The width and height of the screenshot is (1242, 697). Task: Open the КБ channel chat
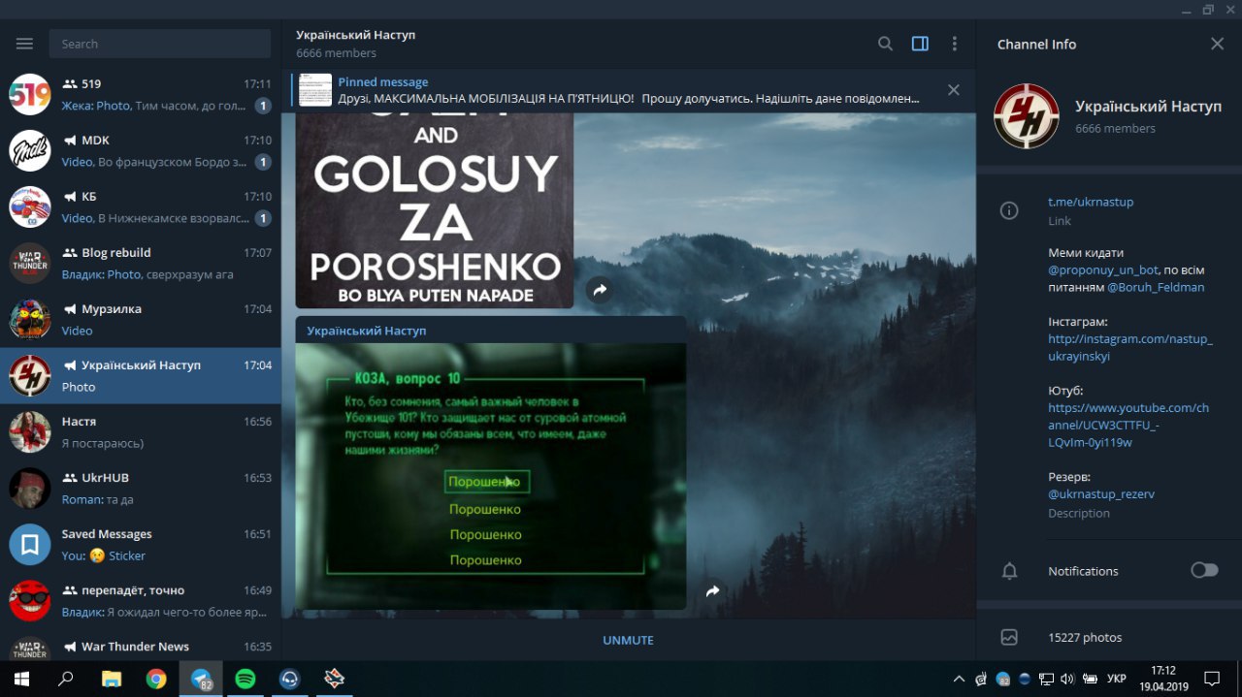tap(141, 207)
